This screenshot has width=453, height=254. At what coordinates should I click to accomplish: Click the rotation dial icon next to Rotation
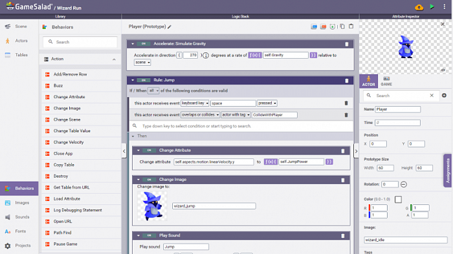point(404,184)
